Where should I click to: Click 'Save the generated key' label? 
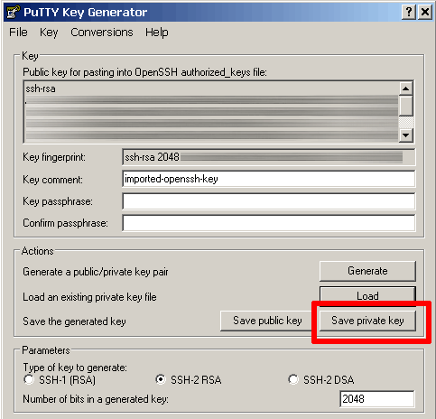point(74,321)
